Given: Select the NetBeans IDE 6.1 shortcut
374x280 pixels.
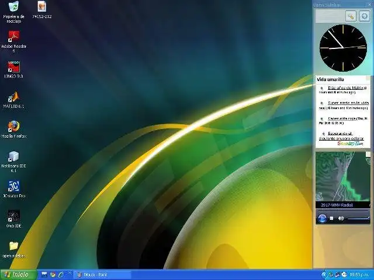Looking at the screenshot, I should click(x=13, y=162).
